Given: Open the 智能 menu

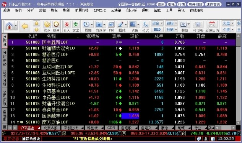Looking at the screenshot, I should [x=157, y=10].
